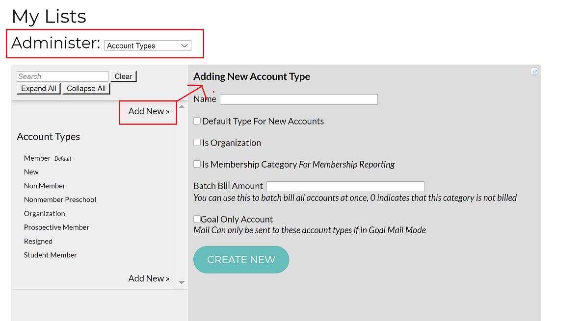Open the panel in a new window icon
The width and height of the screenshot is (582, 321).
(534, 72)
